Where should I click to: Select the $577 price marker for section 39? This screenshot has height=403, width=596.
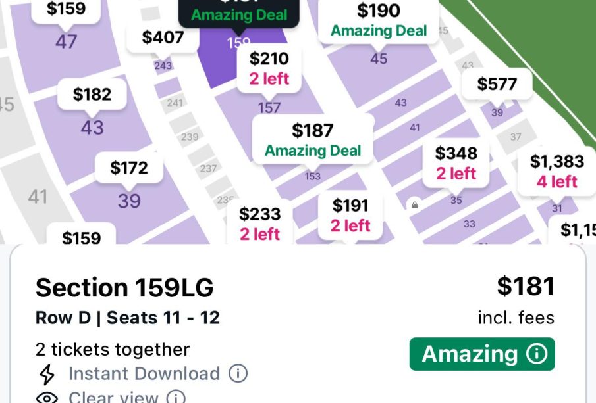pos(497,84)
